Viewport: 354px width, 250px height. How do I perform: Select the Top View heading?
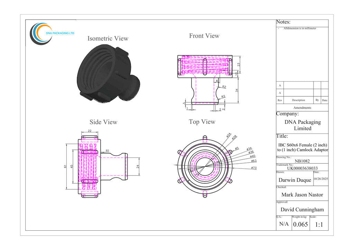202,122
